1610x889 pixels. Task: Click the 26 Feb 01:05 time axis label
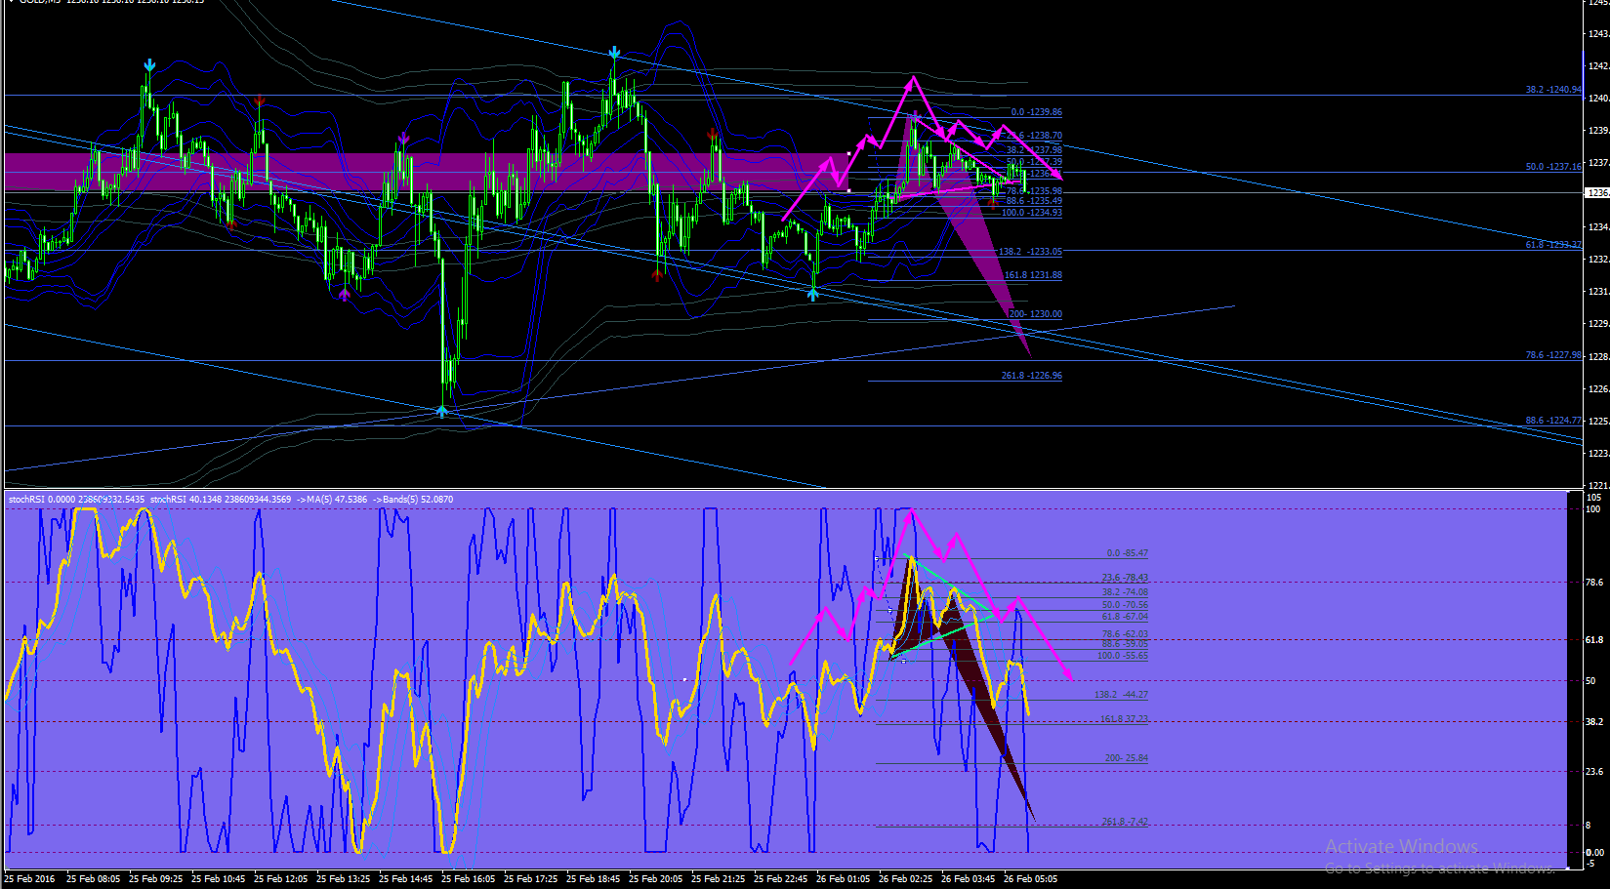(x=844, y=879)
